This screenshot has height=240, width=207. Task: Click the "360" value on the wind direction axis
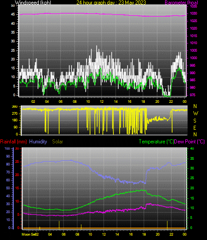(15, 107)
